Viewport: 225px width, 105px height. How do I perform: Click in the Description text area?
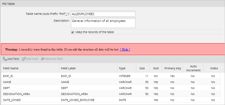(x=103, y=23)
